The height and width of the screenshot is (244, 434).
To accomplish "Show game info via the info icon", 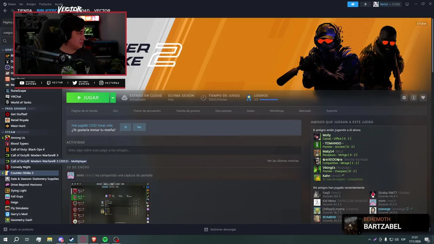I will point(414,98).
